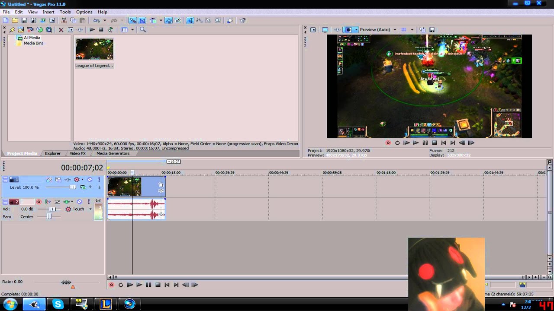Open video track automation settings dropdown arrow
Image resolution: width=554 pixels, height=311 pixels.
pos(82,180)
